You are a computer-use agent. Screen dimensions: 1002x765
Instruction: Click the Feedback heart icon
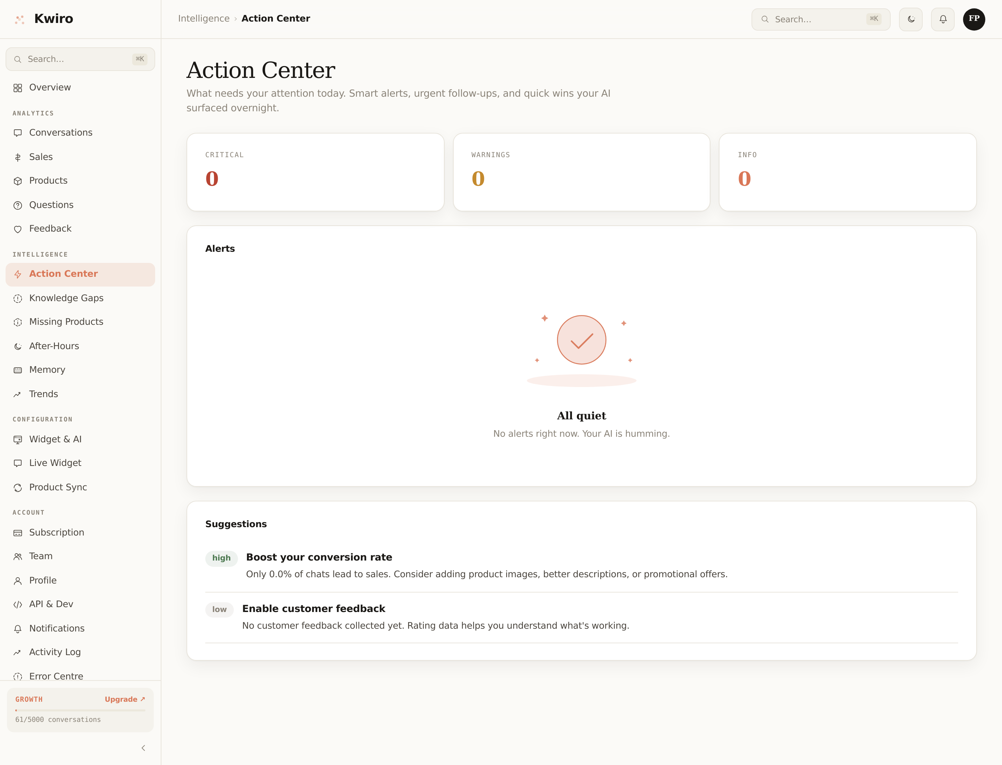(18, 229)
